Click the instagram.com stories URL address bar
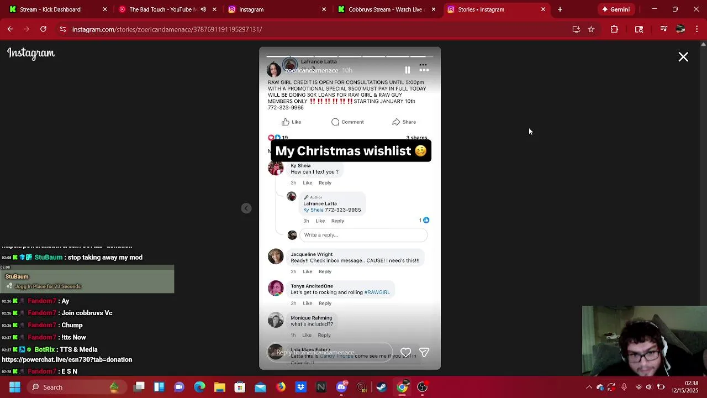This screenshot has height=398, width=707. point(167,29)
